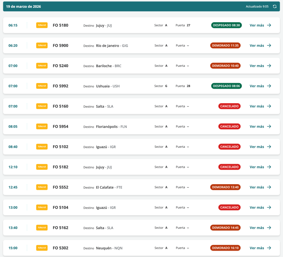Click the airline logo for flight FO 5552
Screen dimensions: 283x257
(x=42, y=187)
